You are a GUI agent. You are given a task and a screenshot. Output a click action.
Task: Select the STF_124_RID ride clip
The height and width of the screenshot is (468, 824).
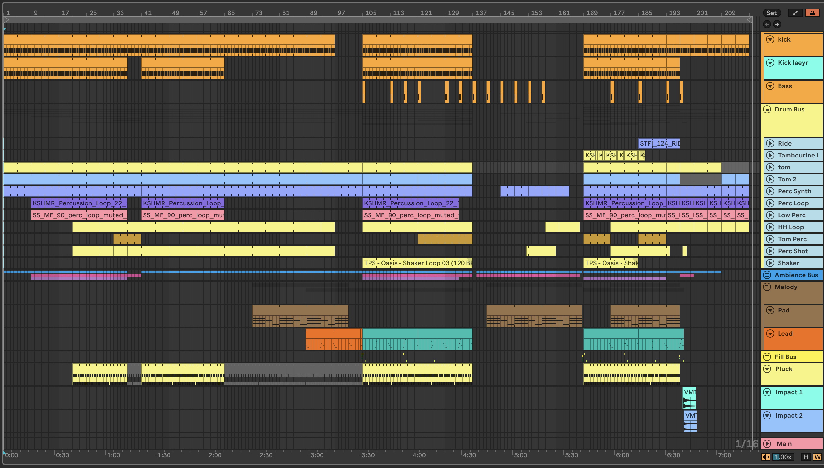659,143
